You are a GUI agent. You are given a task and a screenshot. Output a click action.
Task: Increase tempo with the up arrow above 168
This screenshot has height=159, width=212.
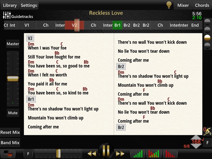pyautogui.click(x=196, y=137)
